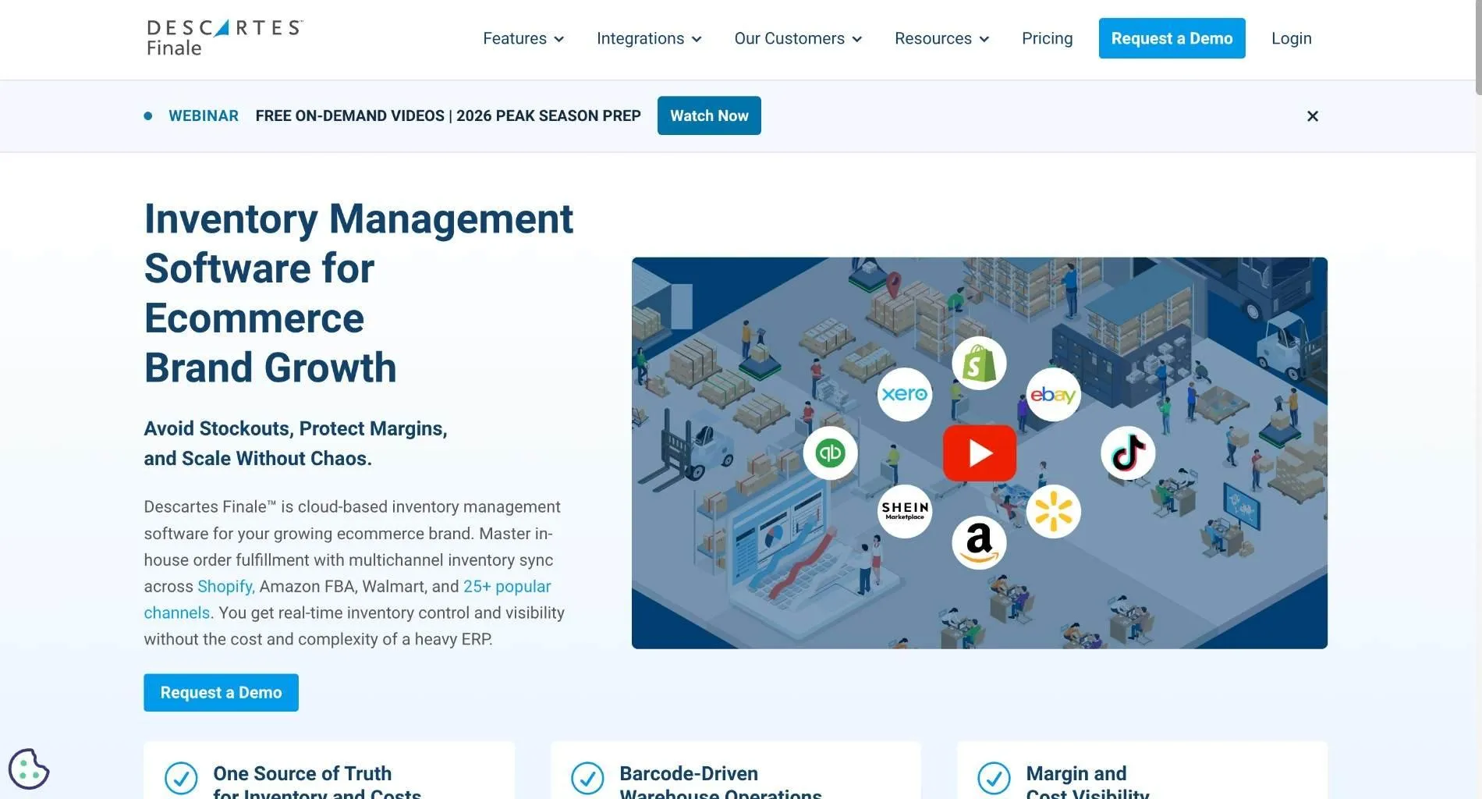1482x799 pixels.
Task: Expand the Features dropdown menu
Action: (523, 38)
